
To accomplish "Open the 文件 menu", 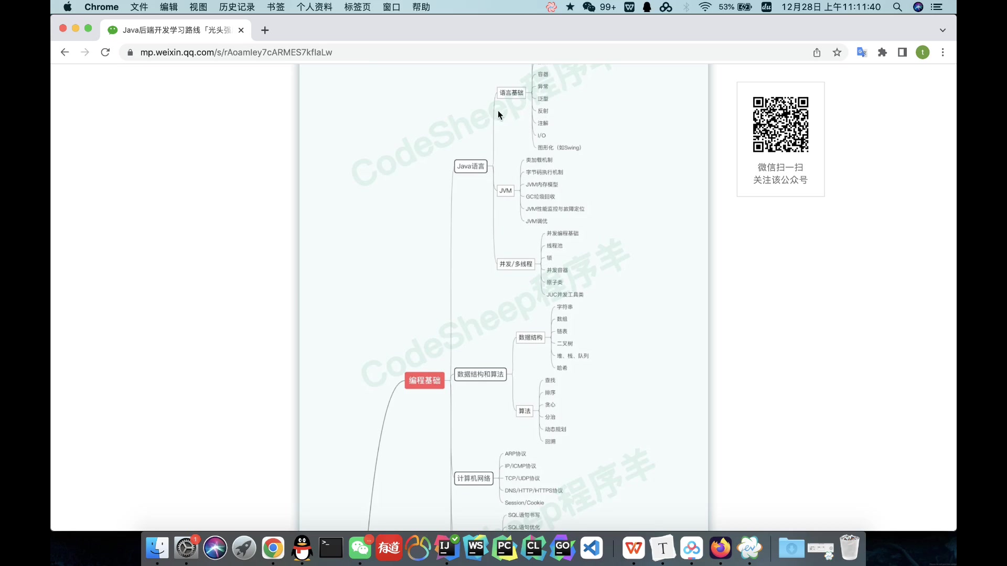I will pos(139,7).
